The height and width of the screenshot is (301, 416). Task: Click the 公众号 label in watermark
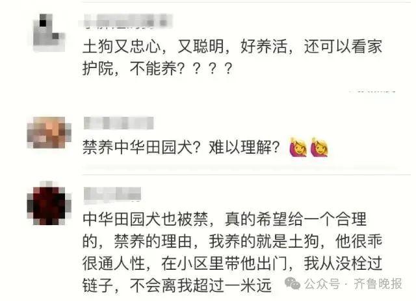click(x=322, y=284)
